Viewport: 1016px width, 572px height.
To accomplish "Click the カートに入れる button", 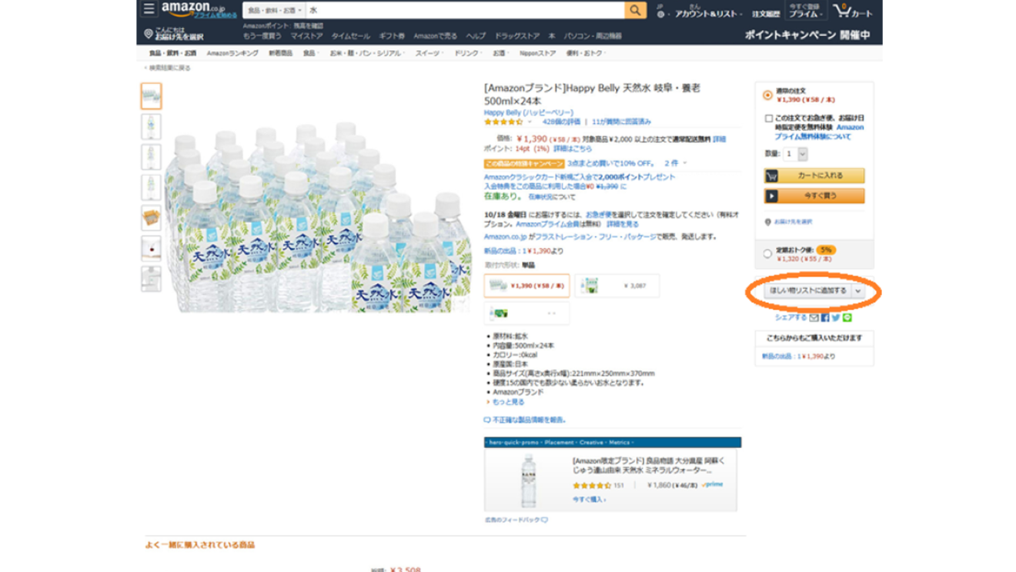I will click(814, 176).
